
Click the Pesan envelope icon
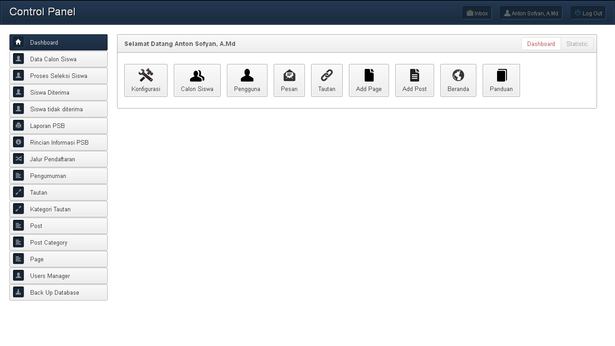[x=289, y=75]
